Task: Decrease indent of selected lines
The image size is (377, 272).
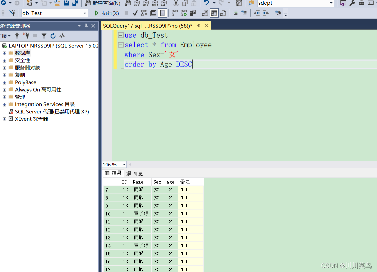Action: [x=257, y=13]
